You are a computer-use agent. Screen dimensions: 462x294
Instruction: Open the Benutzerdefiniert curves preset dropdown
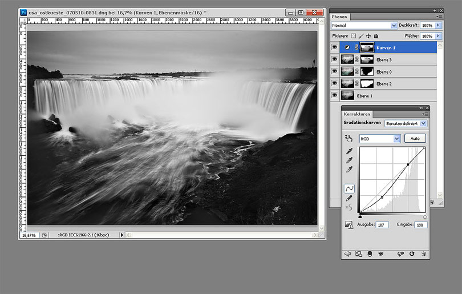pos(423,123)
